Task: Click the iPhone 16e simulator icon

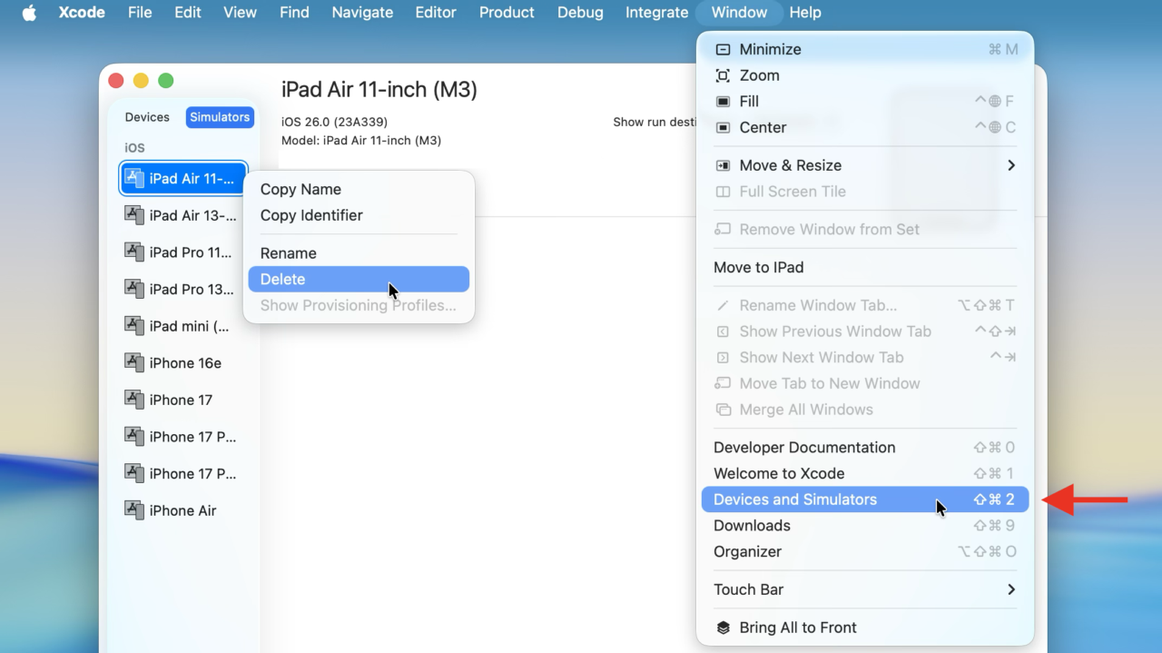Action: coord(134,362)
